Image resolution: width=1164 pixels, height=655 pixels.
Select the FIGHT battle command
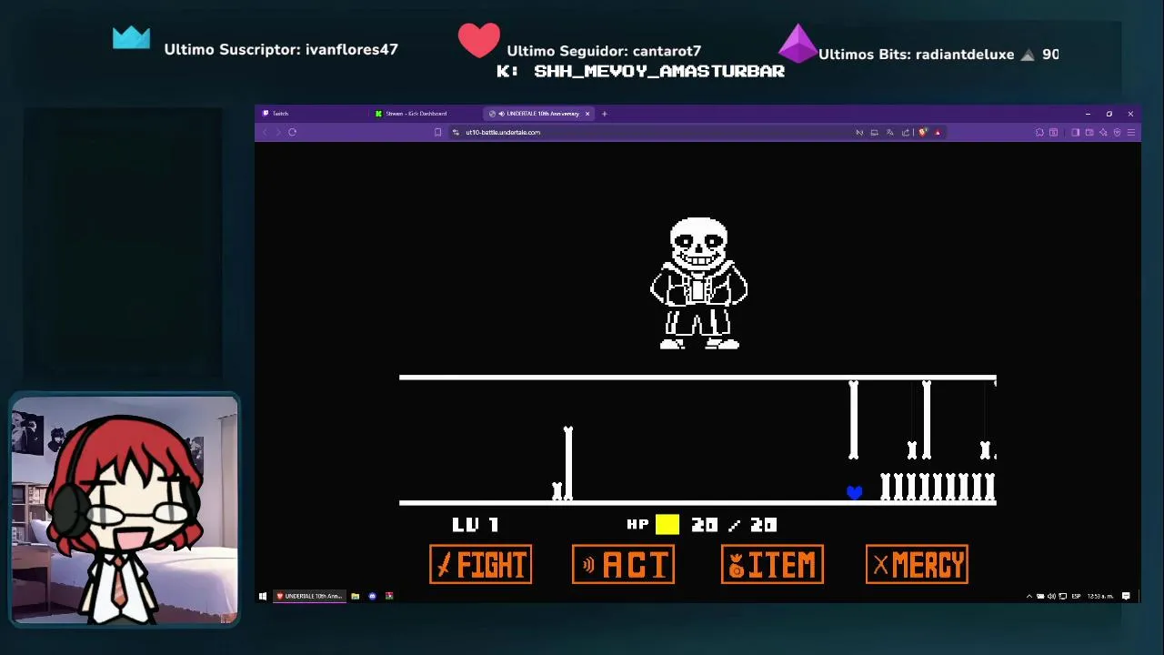480,565
